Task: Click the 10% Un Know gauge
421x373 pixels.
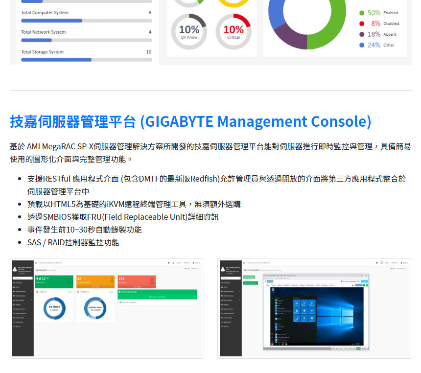Action: (x=189, y=32)
